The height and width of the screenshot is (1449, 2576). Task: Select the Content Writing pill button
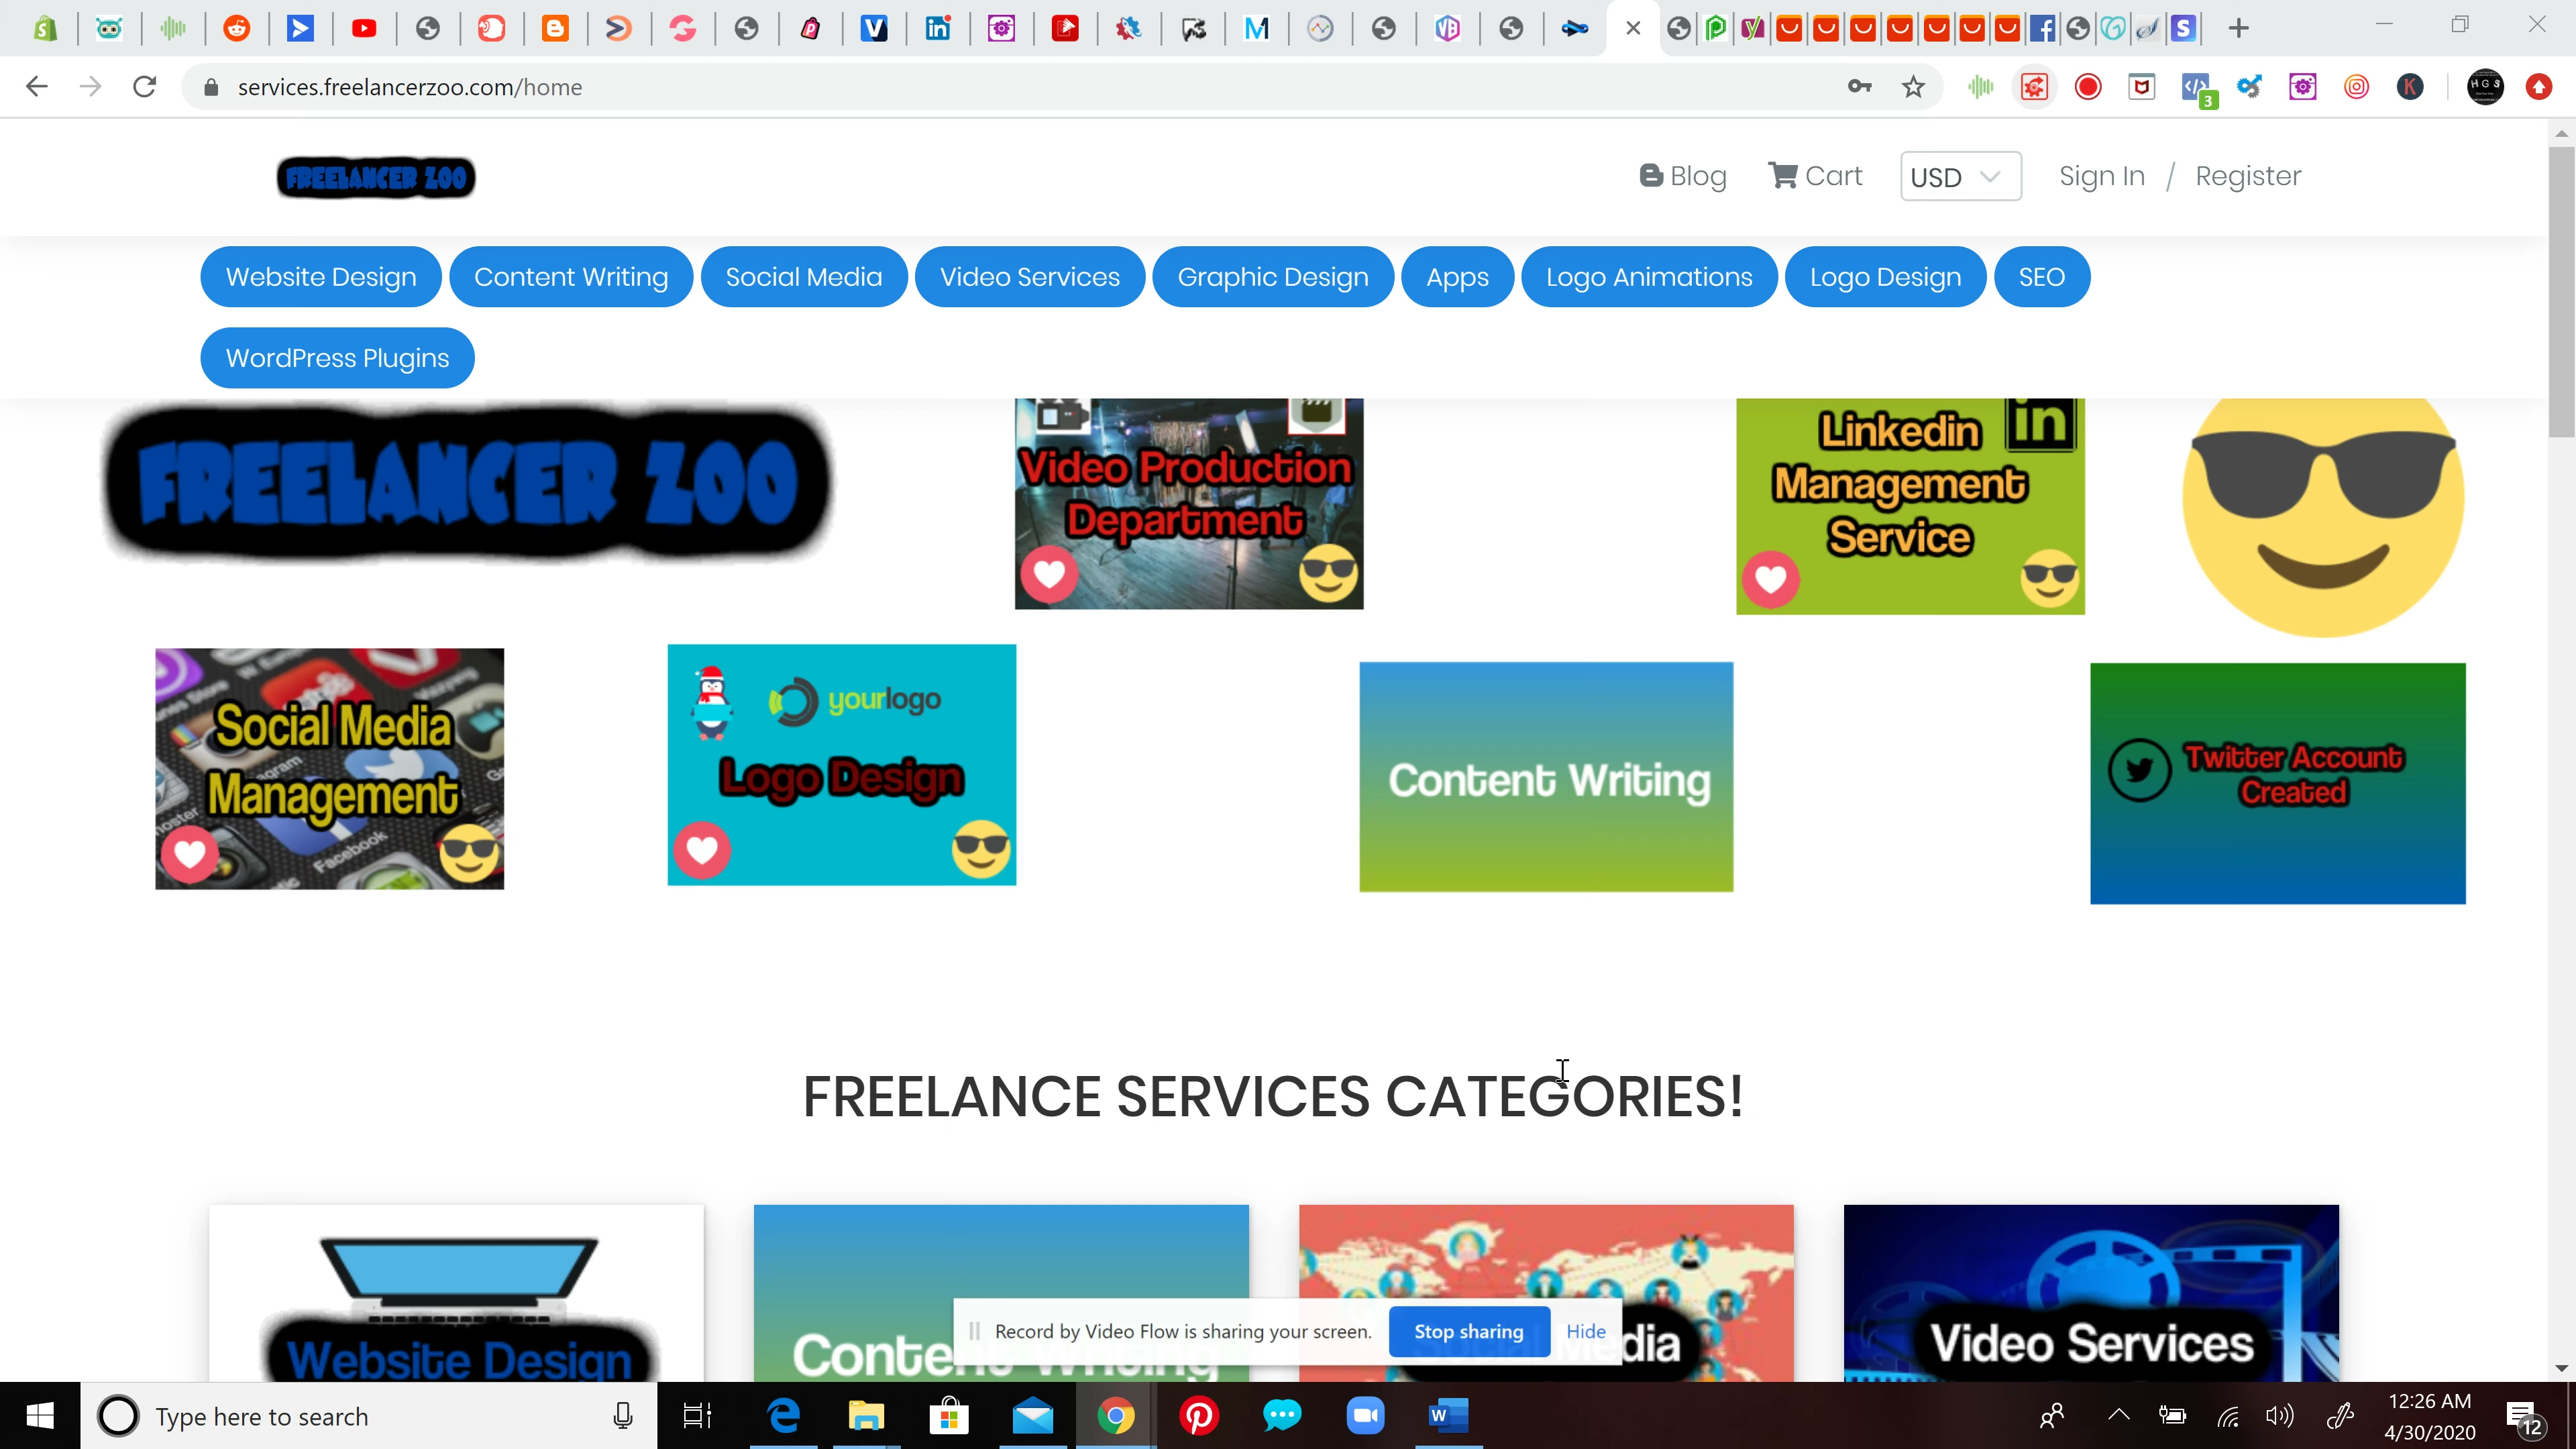click(571, 277)
